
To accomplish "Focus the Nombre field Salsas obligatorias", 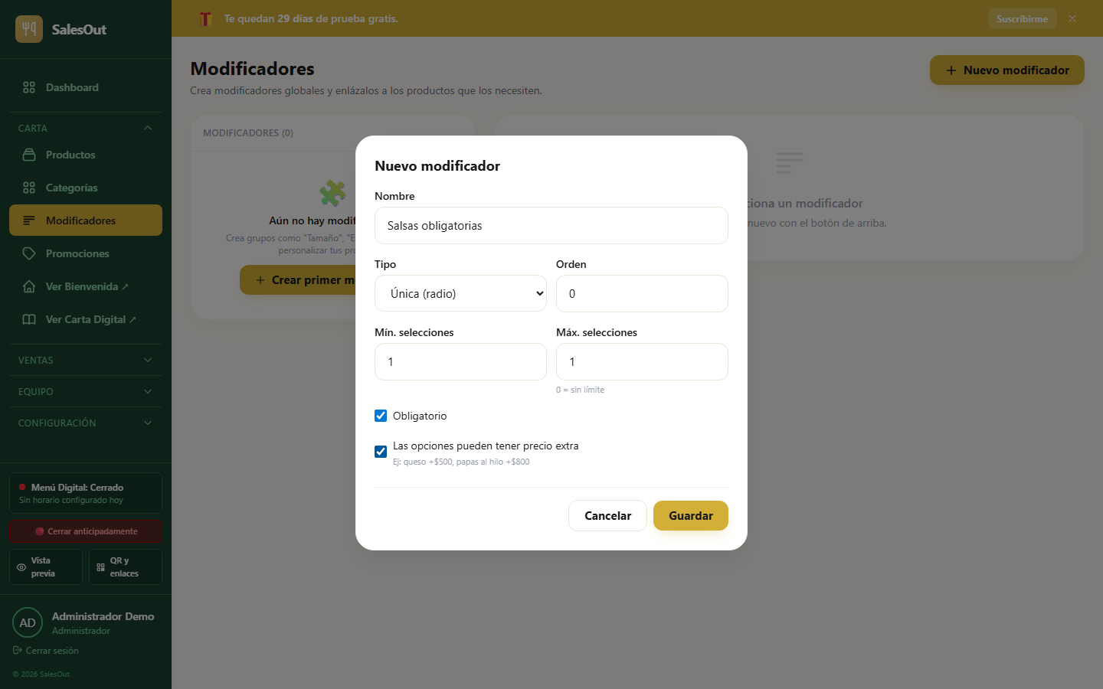I will tap(551, 225).
